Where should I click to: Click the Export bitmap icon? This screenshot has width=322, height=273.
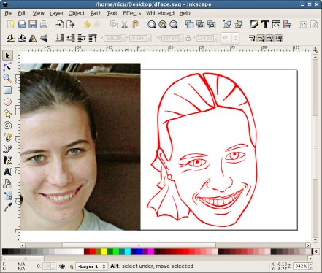[71, 24]
